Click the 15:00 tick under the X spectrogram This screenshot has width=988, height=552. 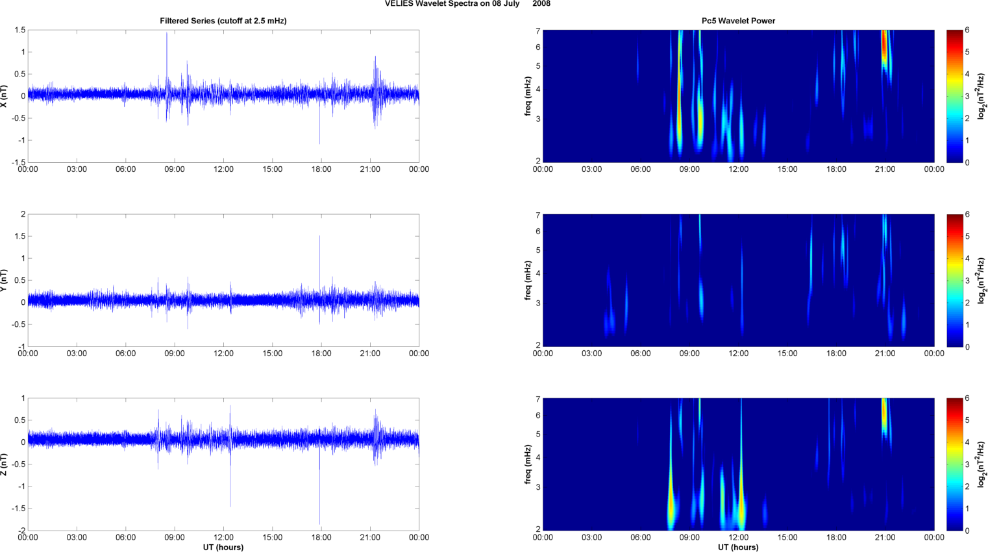[x=787, y=169]
